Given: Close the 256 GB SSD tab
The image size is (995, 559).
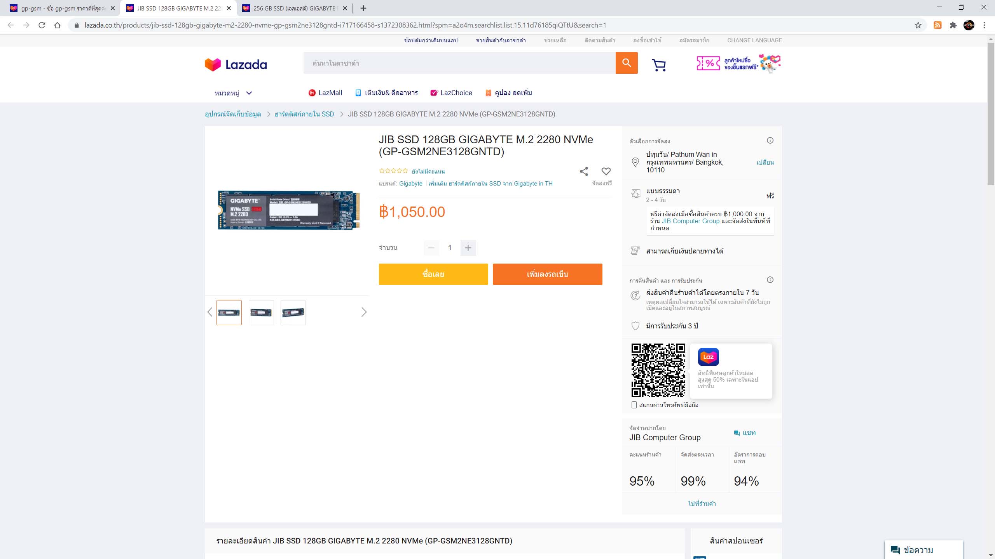Looking at the screenshot, I should click(x=345, y=8).
